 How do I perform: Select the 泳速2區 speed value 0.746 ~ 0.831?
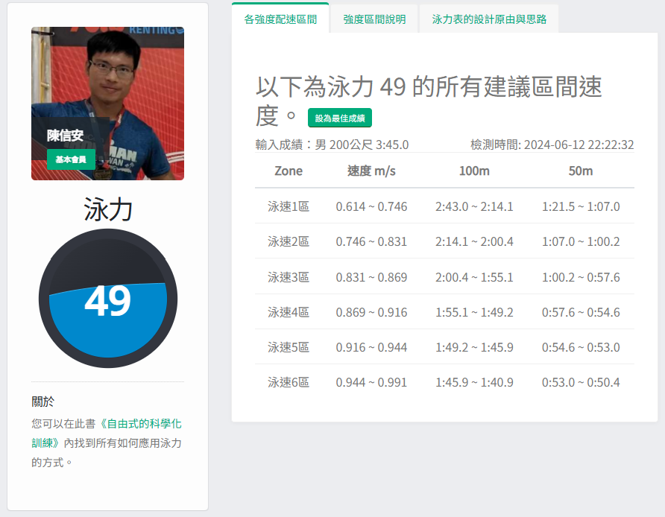coord(371,241)
